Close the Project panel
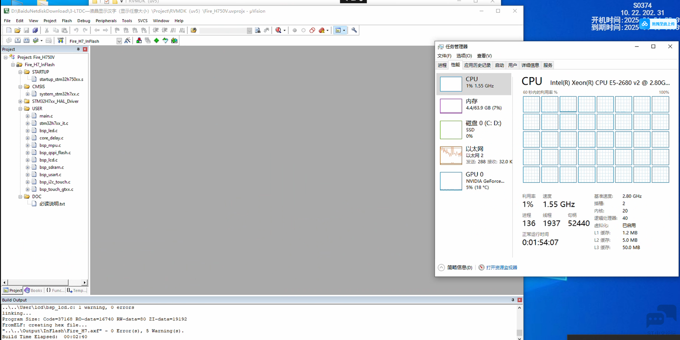680x340 pixels. (85, 49)
